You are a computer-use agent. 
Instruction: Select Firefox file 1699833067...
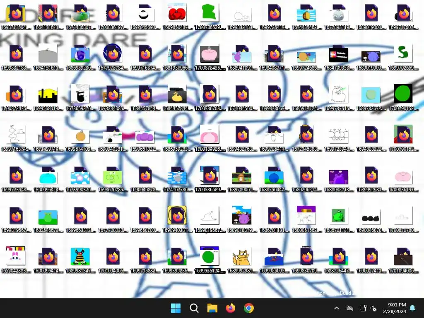(274, 98)
